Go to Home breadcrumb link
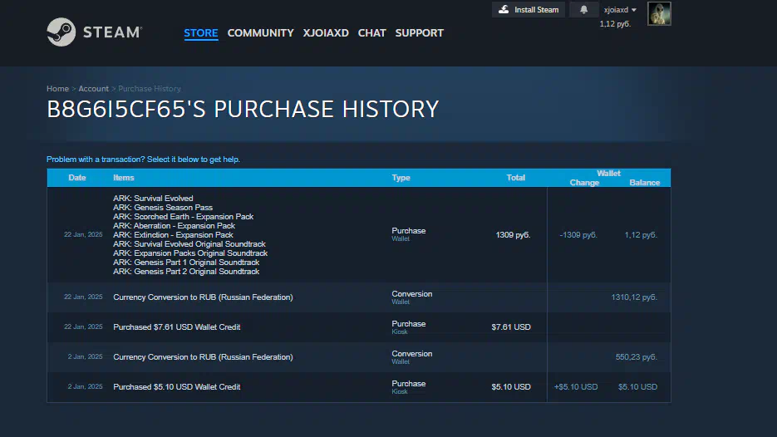 click(x=57, y=89)
